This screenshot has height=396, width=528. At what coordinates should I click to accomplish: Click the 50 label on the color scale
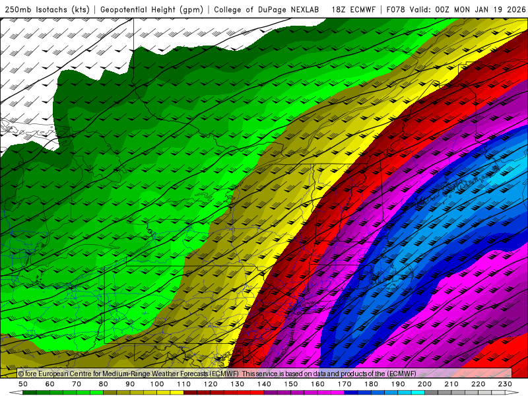[23, 384]
